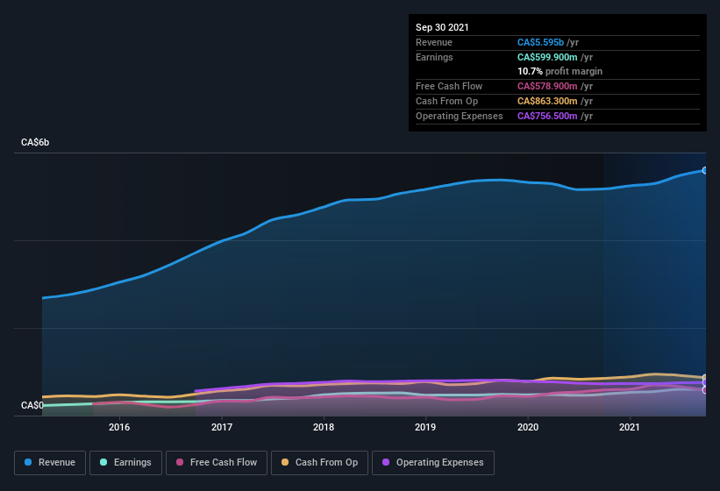Click the CA$863.300m cash from op value
The image size is (720, 491).
tap(547, 101)
